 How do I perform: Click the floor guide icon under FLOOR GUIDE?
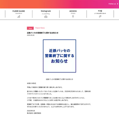click(x=19, y=17)
